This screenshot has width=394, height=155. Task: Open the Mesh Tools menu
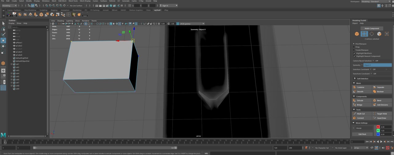tap(73, 1)
